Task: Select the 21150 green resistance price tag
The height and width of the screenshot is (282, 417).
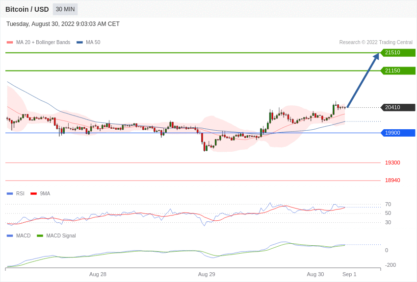Action: [398, 70]
